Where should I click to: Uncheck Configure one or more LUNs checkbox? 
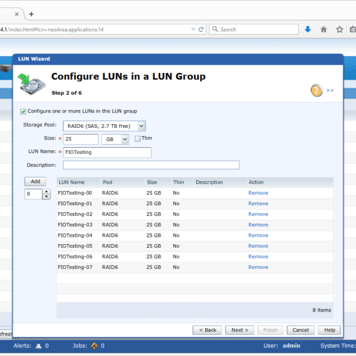[23, 111]
